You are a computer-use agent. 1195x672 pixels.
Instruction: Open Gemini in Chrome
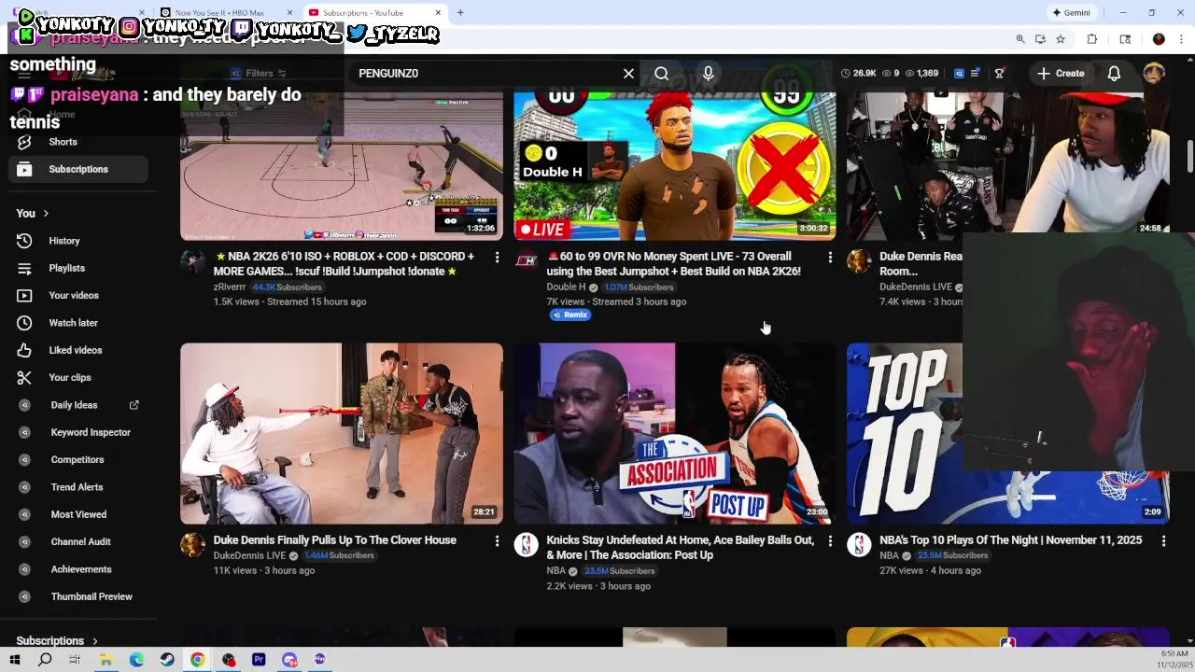point(1072,13)
